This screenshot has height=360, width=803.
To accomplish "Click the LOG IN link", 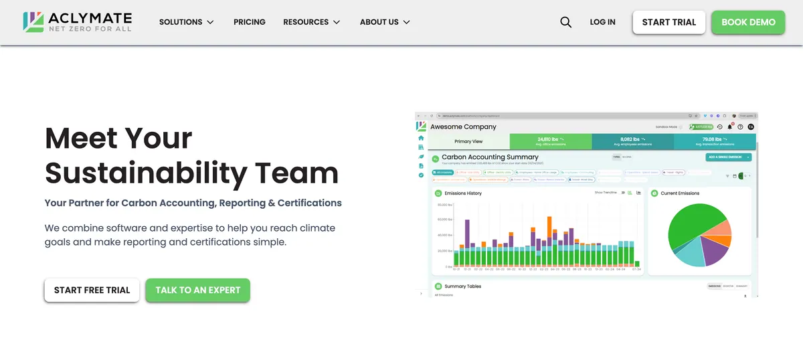I will point(602,22).
